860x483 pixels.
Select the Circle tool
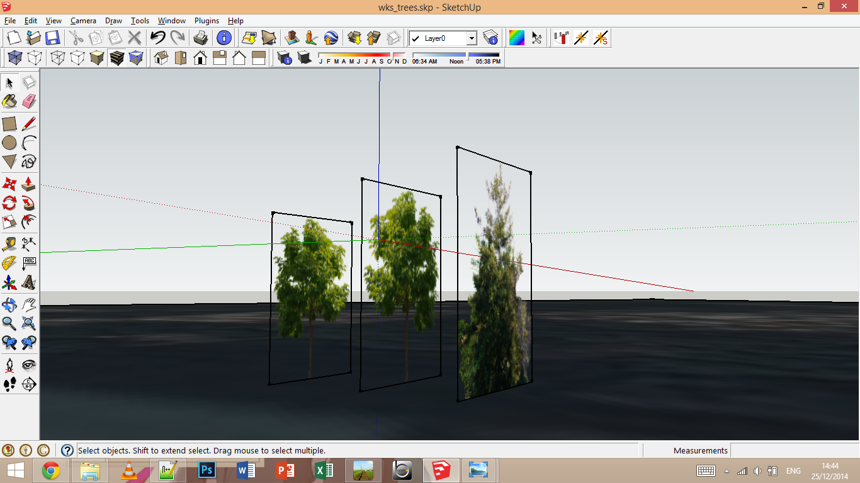pos(9,143)
